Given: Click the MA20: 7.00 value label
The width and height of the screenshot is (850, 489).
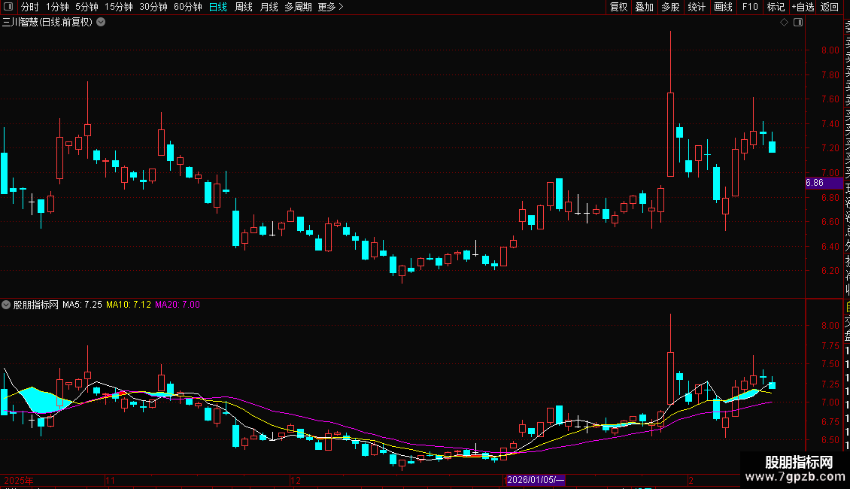Looking at the screenshot, I should 178,305.
